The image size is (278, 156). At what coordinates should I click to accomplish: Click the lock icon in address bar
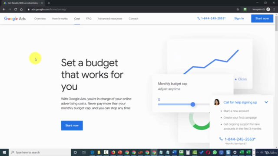(28, 10)
